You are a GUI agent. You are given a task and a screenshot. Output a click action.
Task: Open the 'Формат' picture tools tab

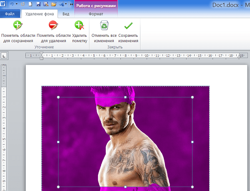coord(96,14)
